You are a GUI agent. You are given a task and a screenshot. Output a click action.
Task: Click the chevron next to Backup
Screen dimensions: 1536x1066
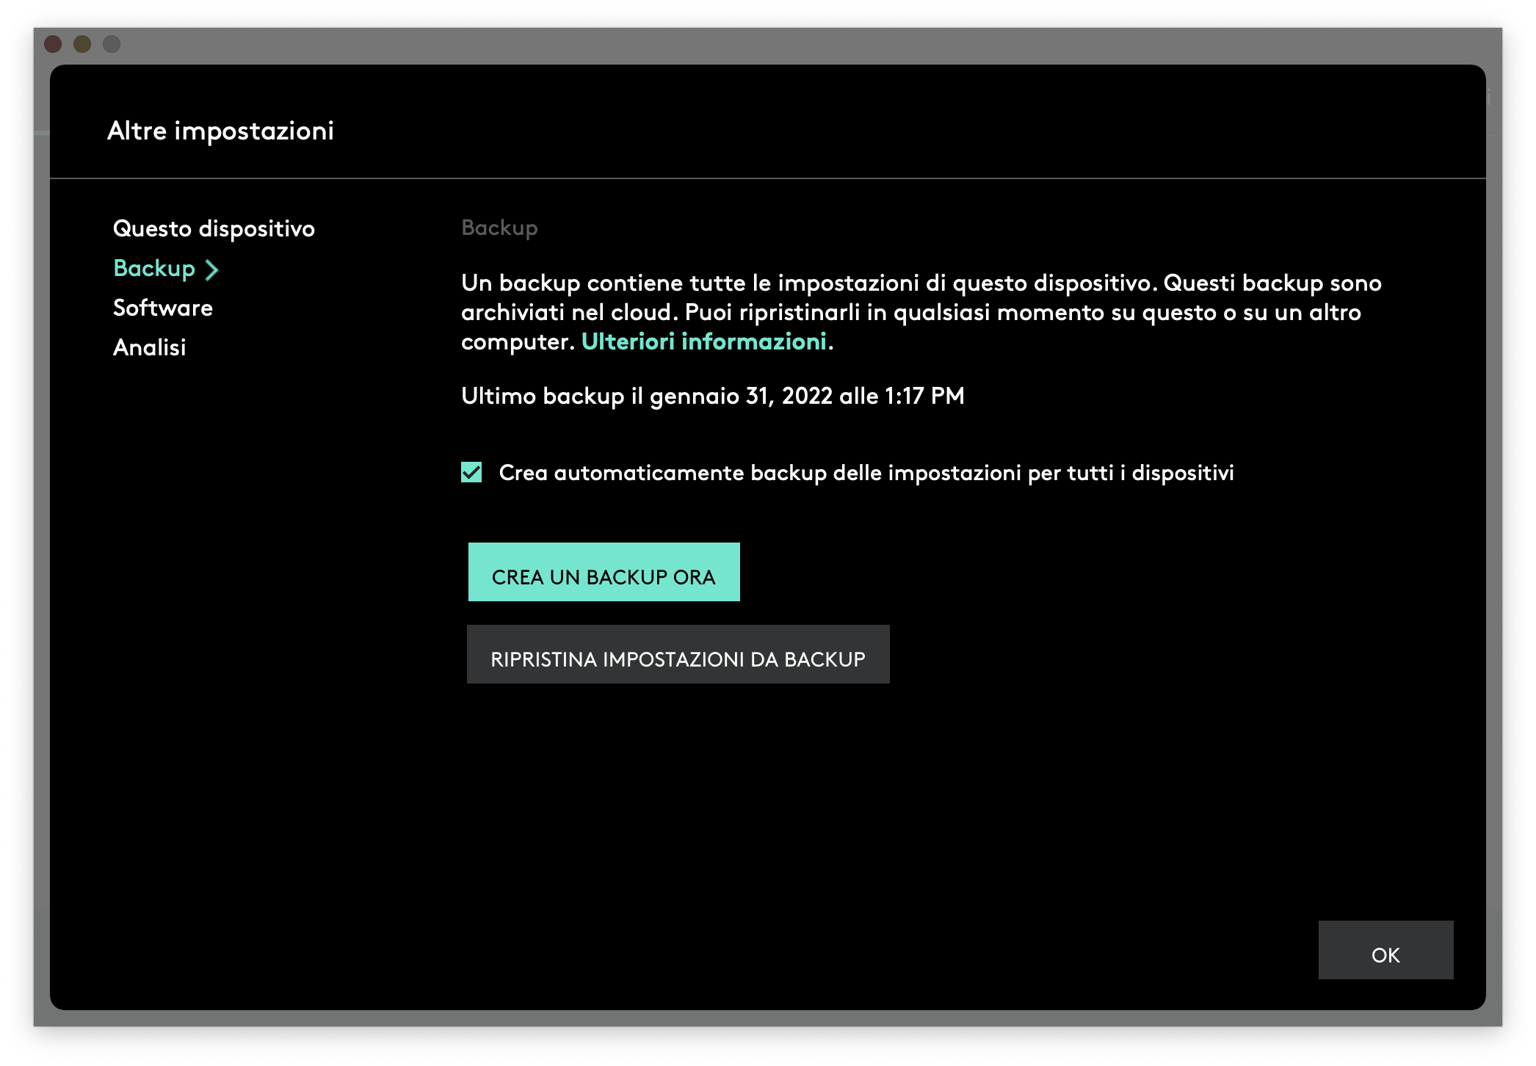tap(211, 270)
